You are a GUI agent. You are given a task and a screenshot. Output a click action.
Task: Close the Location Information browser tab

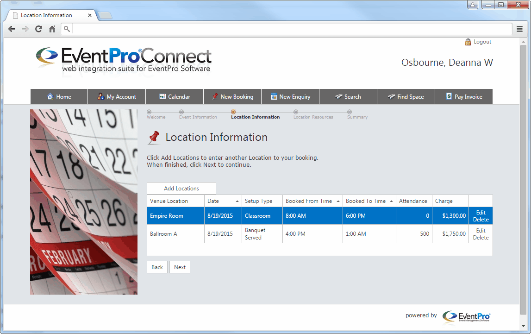(x=89, y=15)
